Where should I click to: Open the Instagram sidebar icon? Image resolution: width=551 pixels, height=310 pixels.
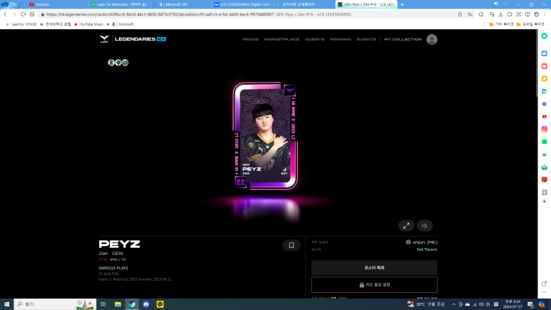pyautogui.click(x=544, y=129)
